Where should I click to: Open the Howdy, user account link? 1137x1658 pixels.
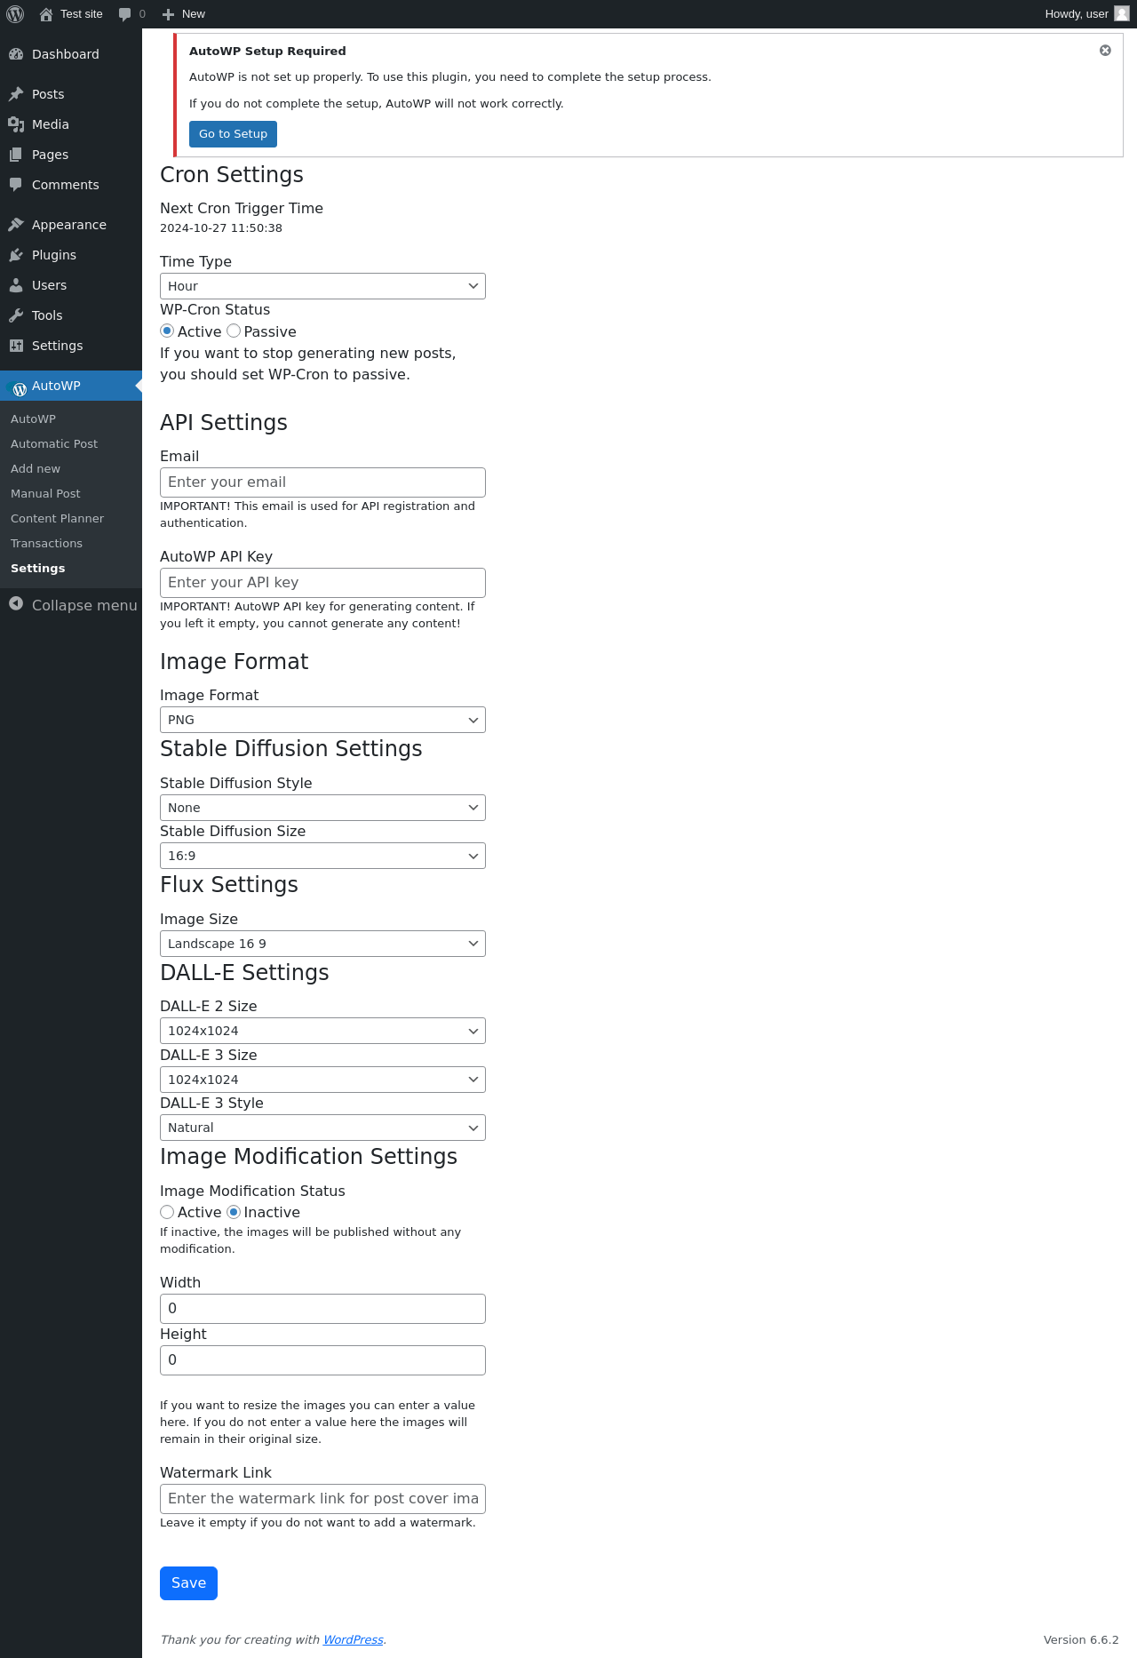click(x=1086, y=14)
